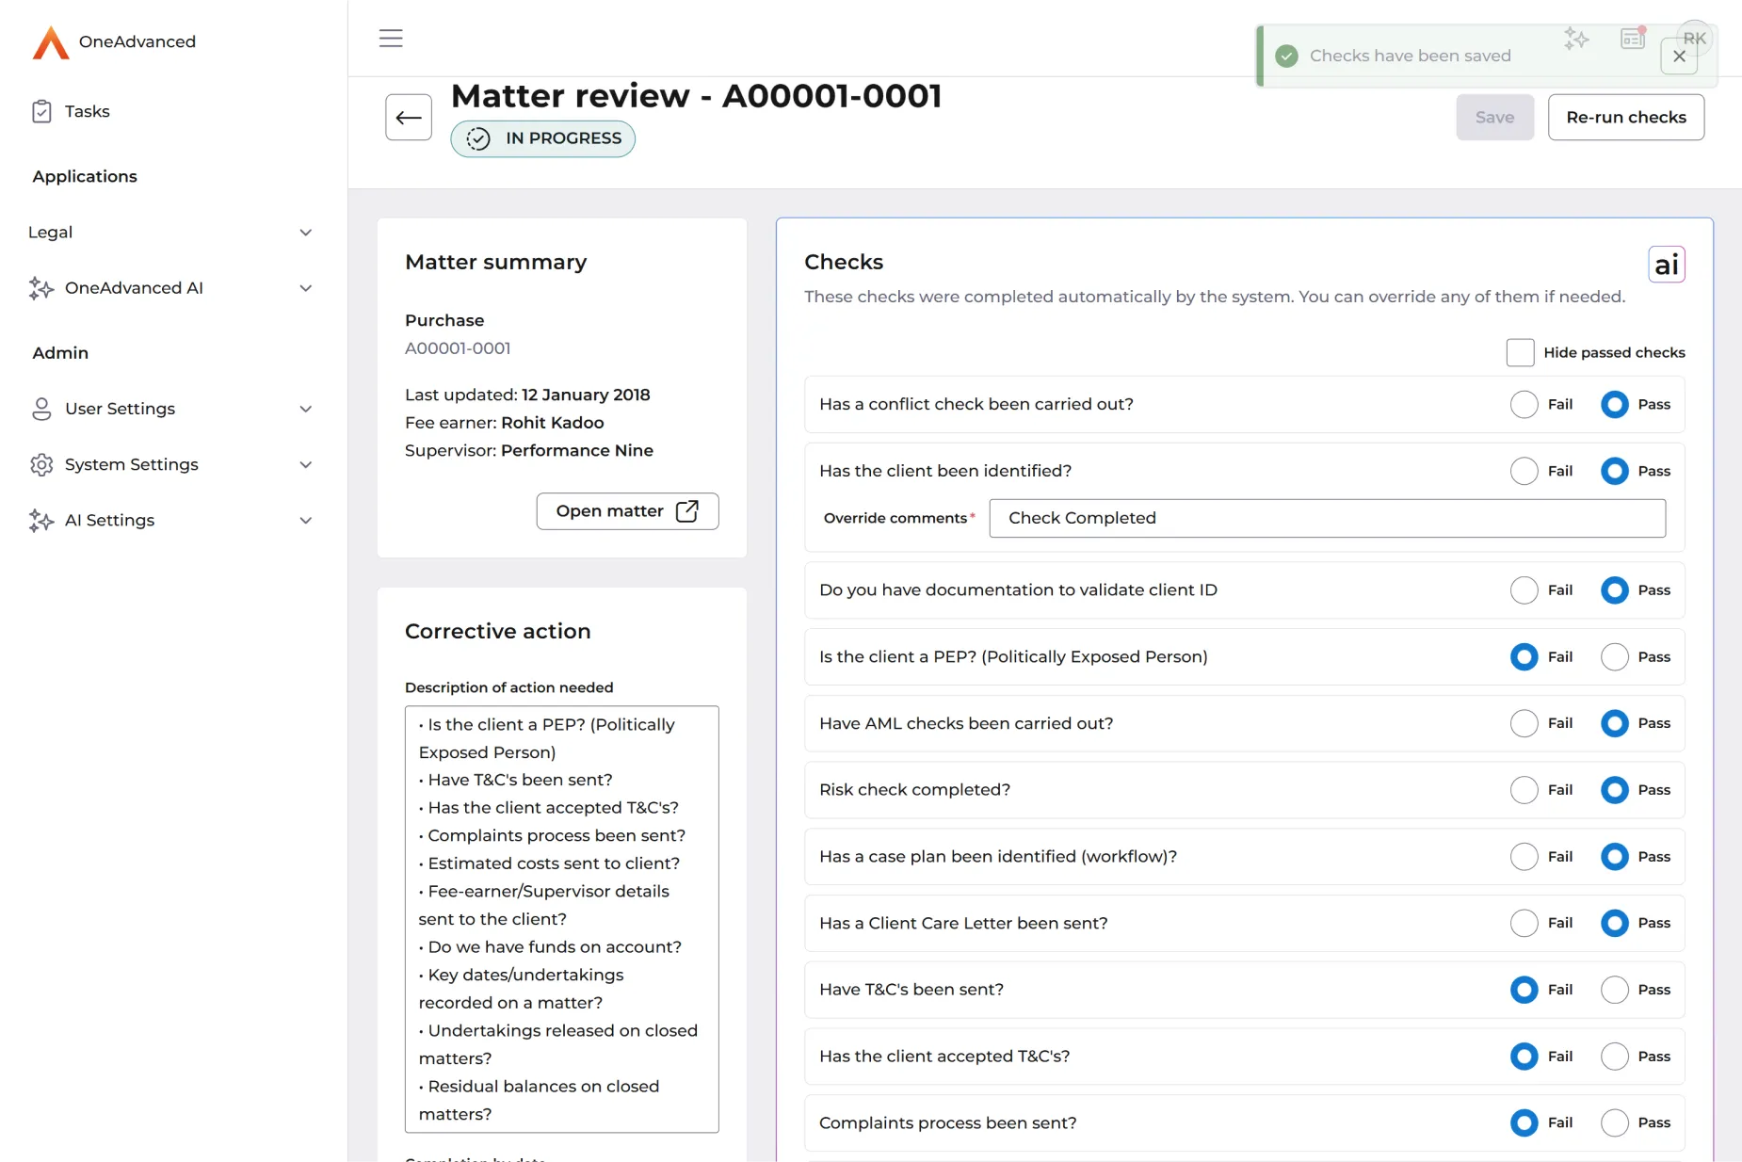Click the System Settings gear icon
The width and height of the screenshot is (1742, 1162).
[x=41, y=465]
